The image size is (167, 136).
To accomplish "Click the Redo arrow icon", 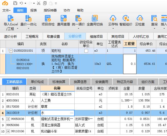I will coord(30,3).
